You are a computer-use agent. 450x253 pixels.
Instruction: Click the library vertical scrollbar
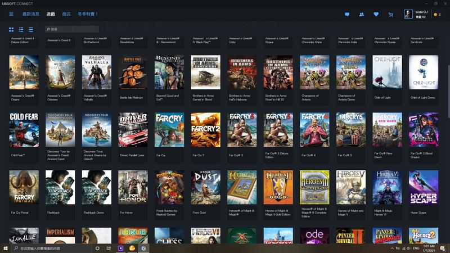pyautogui.click(x=448, y=91)
